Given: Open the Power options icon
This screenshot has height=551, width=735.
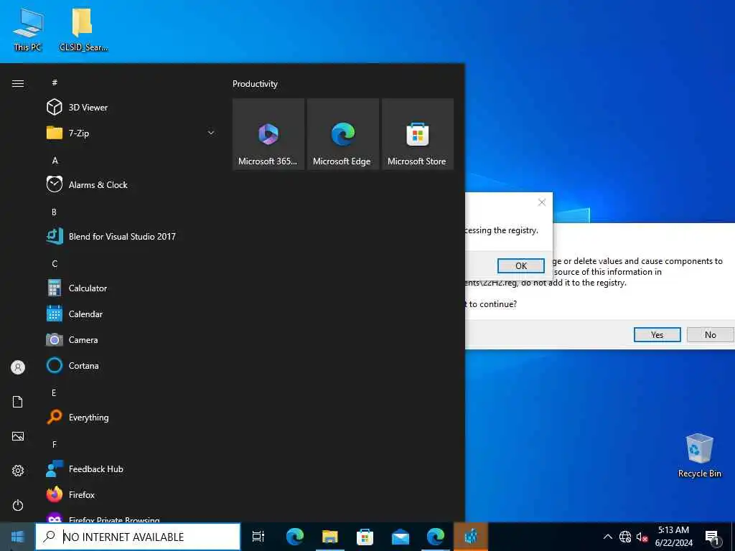Looking at the screenshot, I should click(x=18, y=505).
